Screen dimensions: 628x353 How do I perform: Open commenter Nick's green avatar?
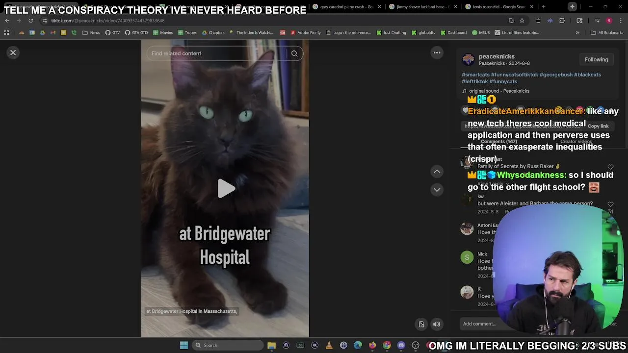pos(467,257)
